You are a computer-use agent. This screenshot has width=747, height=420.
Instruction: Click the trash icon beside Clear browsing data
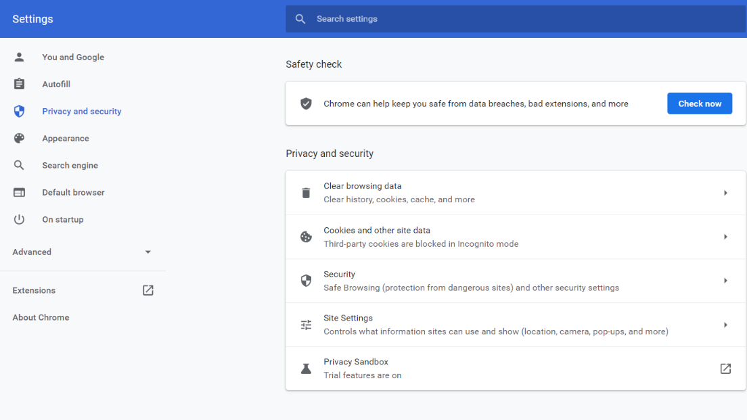coord(306,193)
